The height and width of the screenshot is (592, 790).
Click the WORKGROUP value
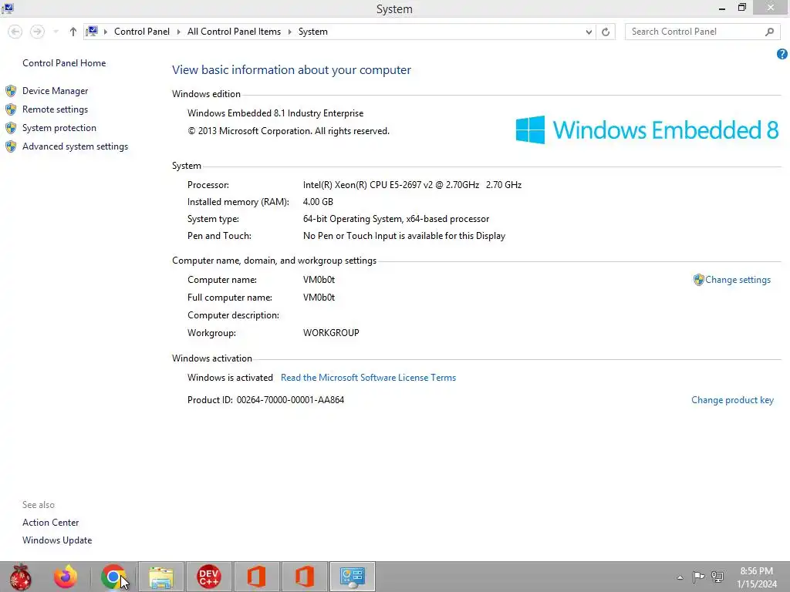click(x=331, y=333)
